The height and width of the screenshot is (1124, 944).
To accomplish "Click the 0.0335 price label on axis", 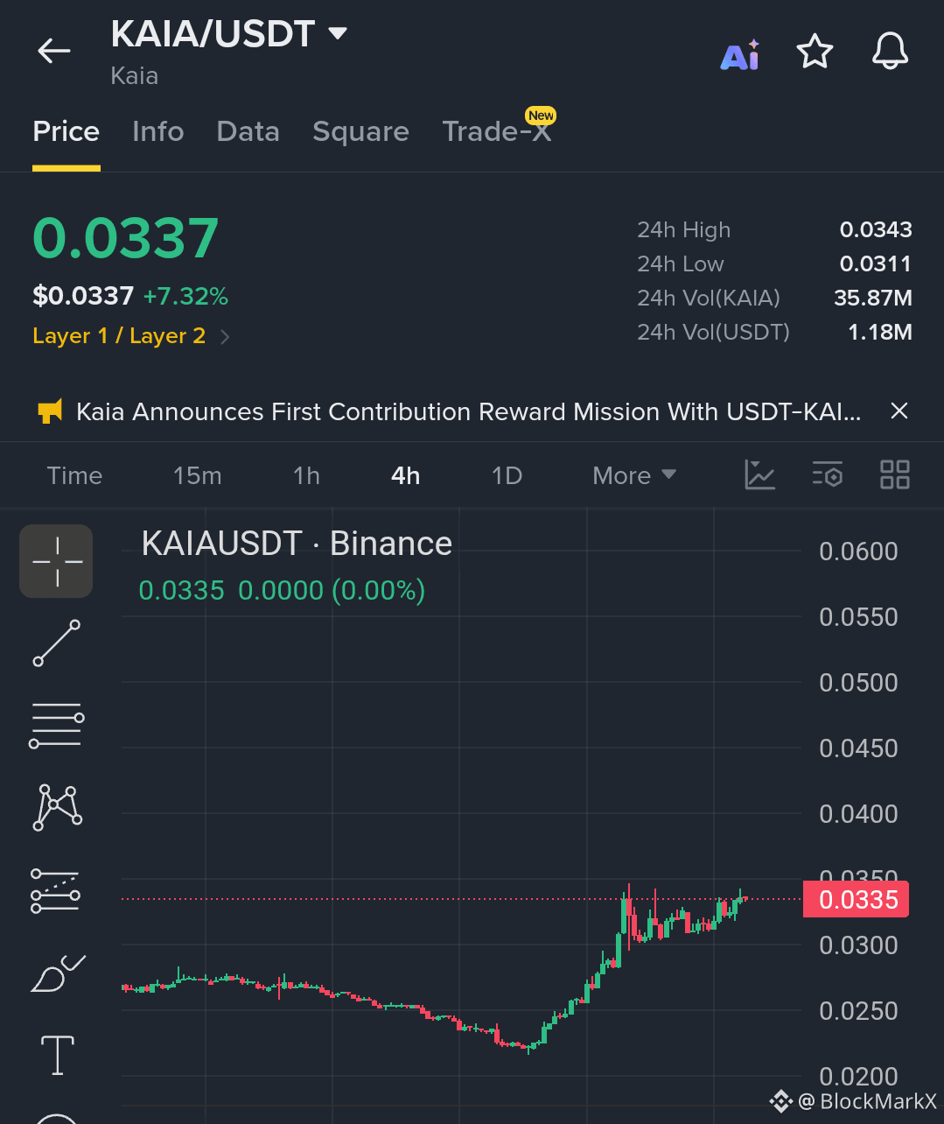I will coord(857,899).
